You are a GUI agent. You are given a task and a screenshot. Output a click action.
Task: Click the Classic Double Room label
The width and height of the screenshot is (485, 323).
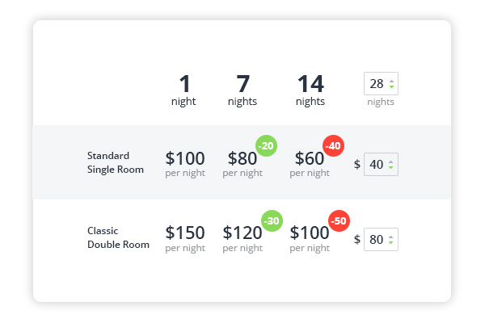click(x=118, y=237)
